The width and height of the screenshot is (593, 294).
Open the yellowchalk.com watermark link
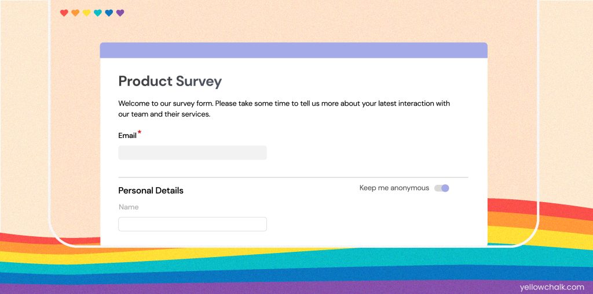(552, 287)
